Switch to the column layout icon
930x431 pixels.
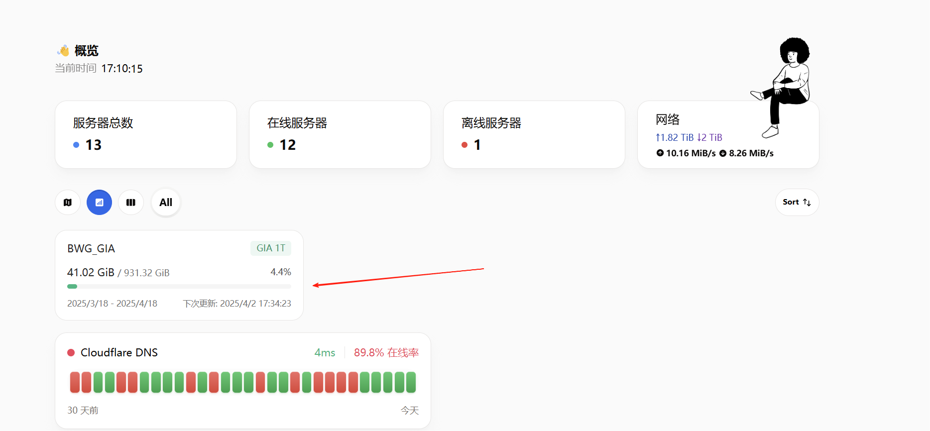(x=131, y=203)
